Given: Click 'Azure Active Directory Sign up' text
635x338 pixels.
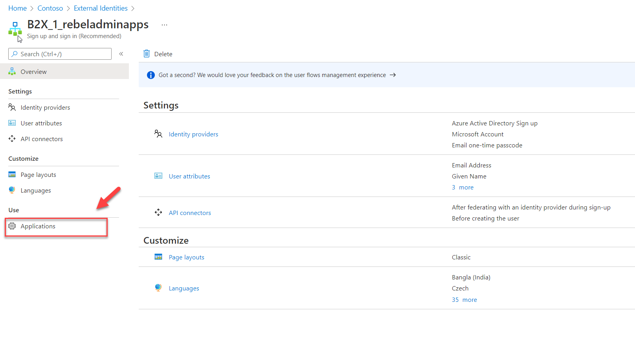Looking at the screenshot, I should pyautogui.click(x=494, y=123).
